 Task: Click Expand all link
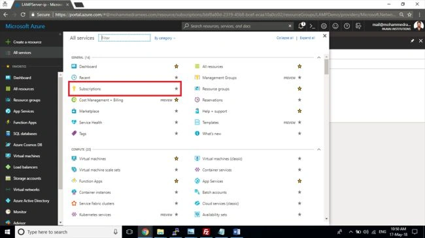pyautogui.click(x=307, y=38)
